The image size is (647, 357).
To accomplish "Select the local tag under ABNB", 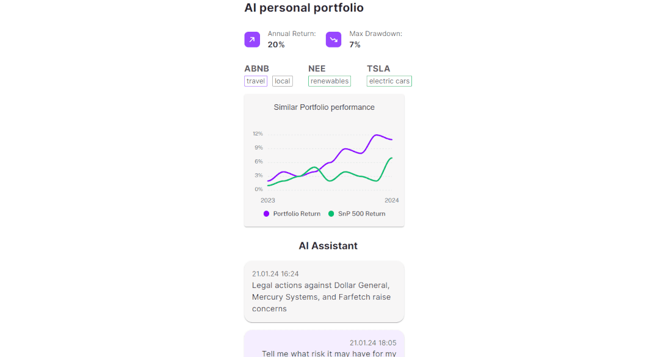I will coord(283,81).
